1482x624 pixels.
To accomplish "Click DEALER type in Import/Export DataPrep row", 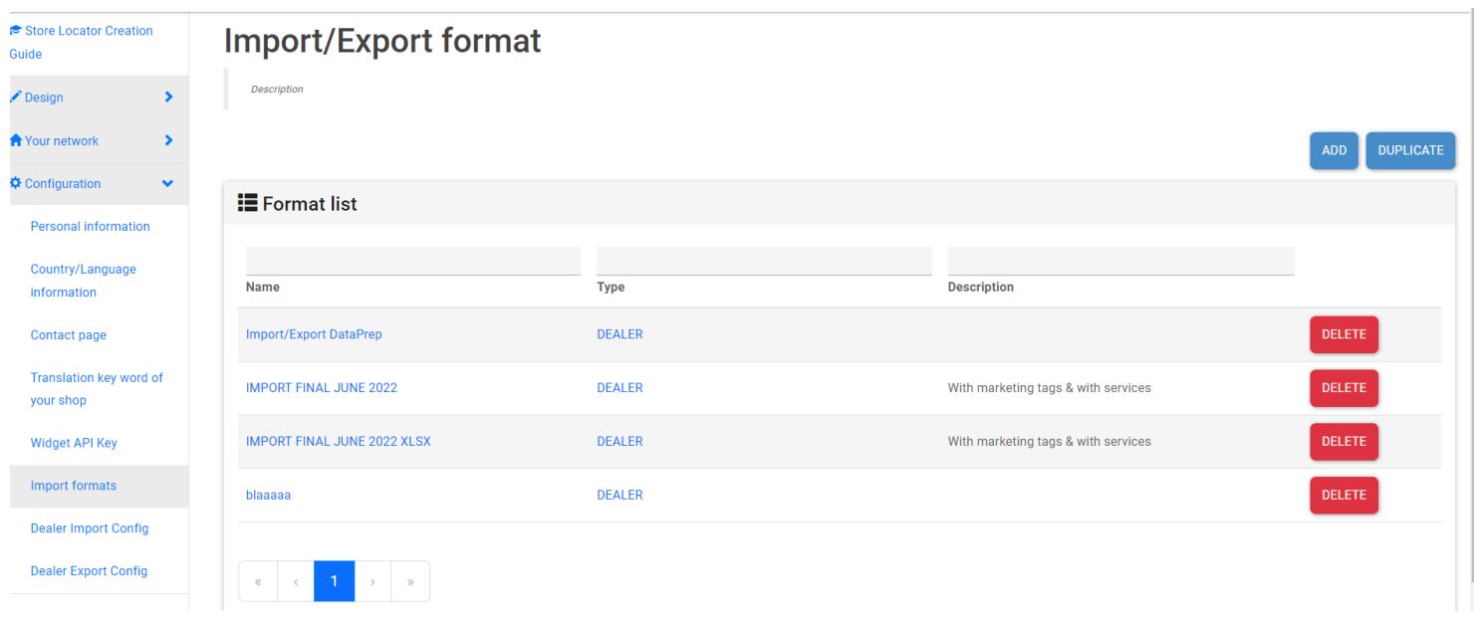I will coord(619,334).
